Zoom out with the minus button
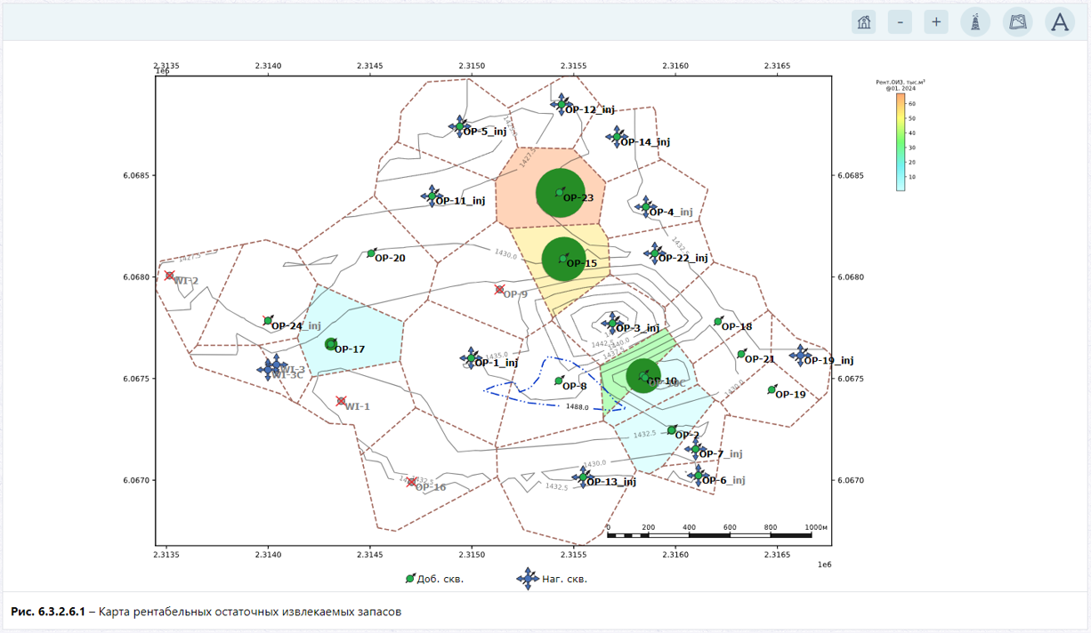1091x633 pixels. pyautogui.click(x=900, y=22)
